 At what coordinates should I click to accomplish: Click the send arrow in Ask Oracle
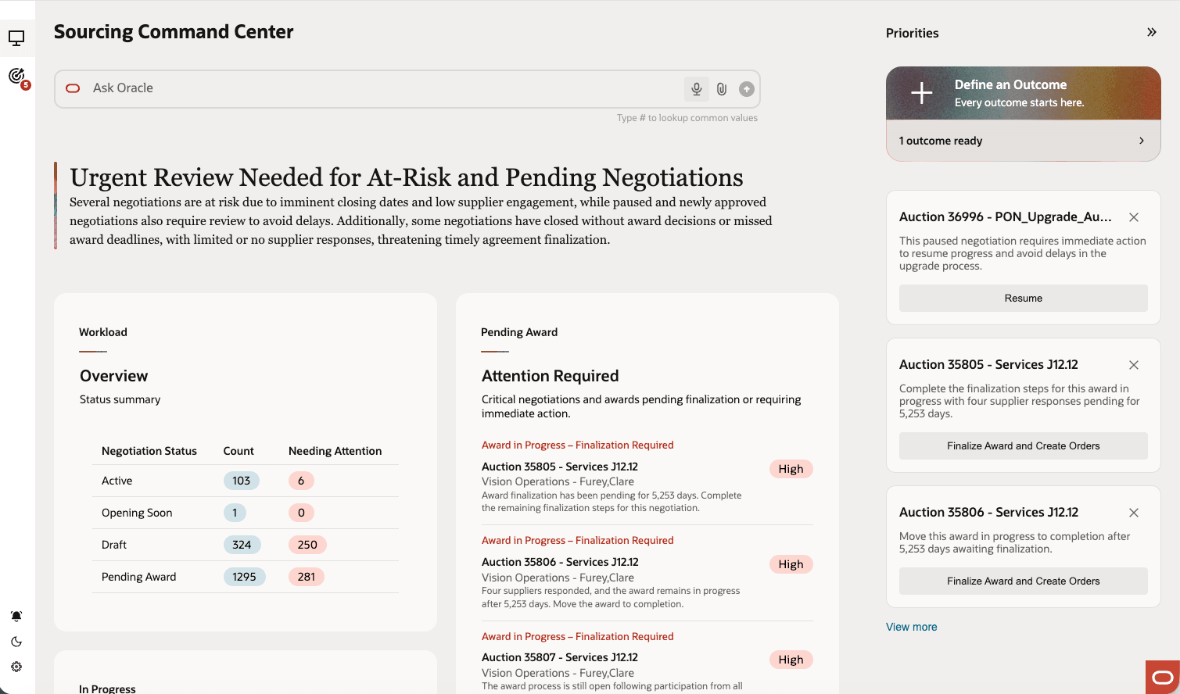747,89
